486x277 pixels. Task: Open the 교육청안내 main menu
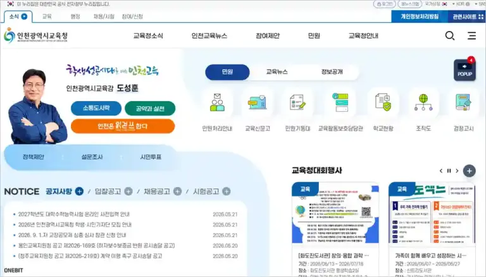pyautogui.click(x=363, y=35)
